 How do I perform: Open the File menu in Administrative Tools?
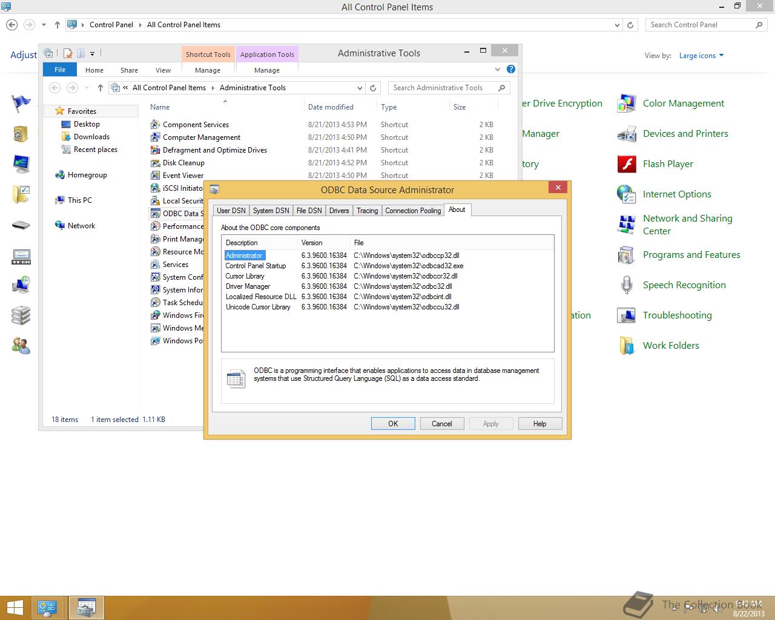[x=60, y=70]
